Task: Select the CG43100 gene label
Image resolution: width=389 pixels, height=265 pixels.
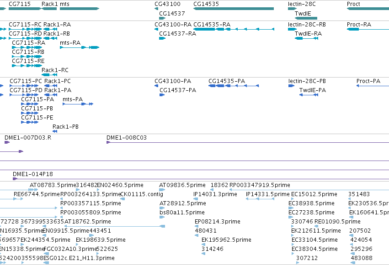Action: tap(167, 4)
